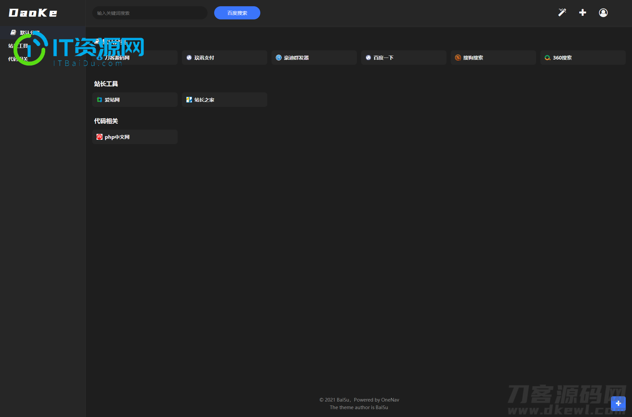Click the 百度搜索 button
The height and width of the screenshot is (417, 632).
pyautogui.click(x=237, y=13)
